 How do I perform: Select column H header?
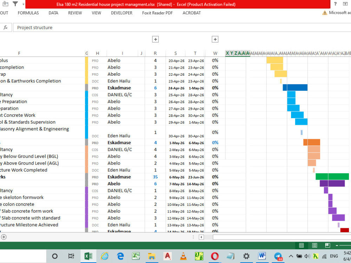click(x=97, y=53)
